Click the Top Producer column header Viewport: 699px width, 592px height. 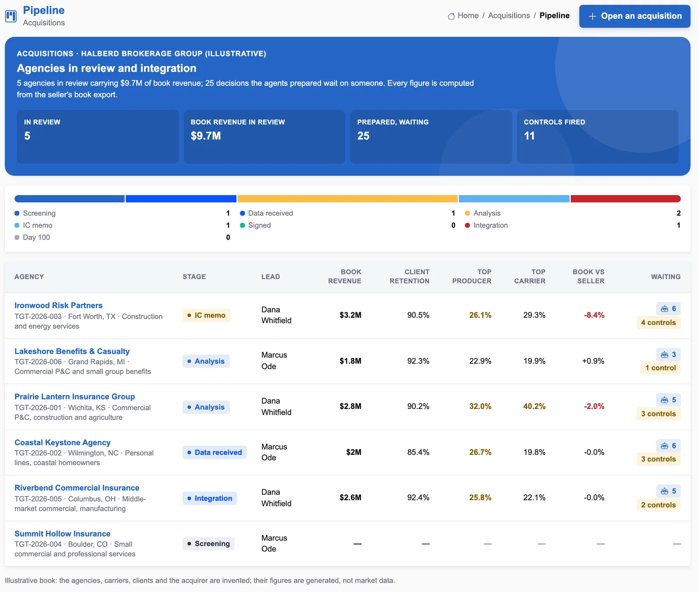pos(472,276)
